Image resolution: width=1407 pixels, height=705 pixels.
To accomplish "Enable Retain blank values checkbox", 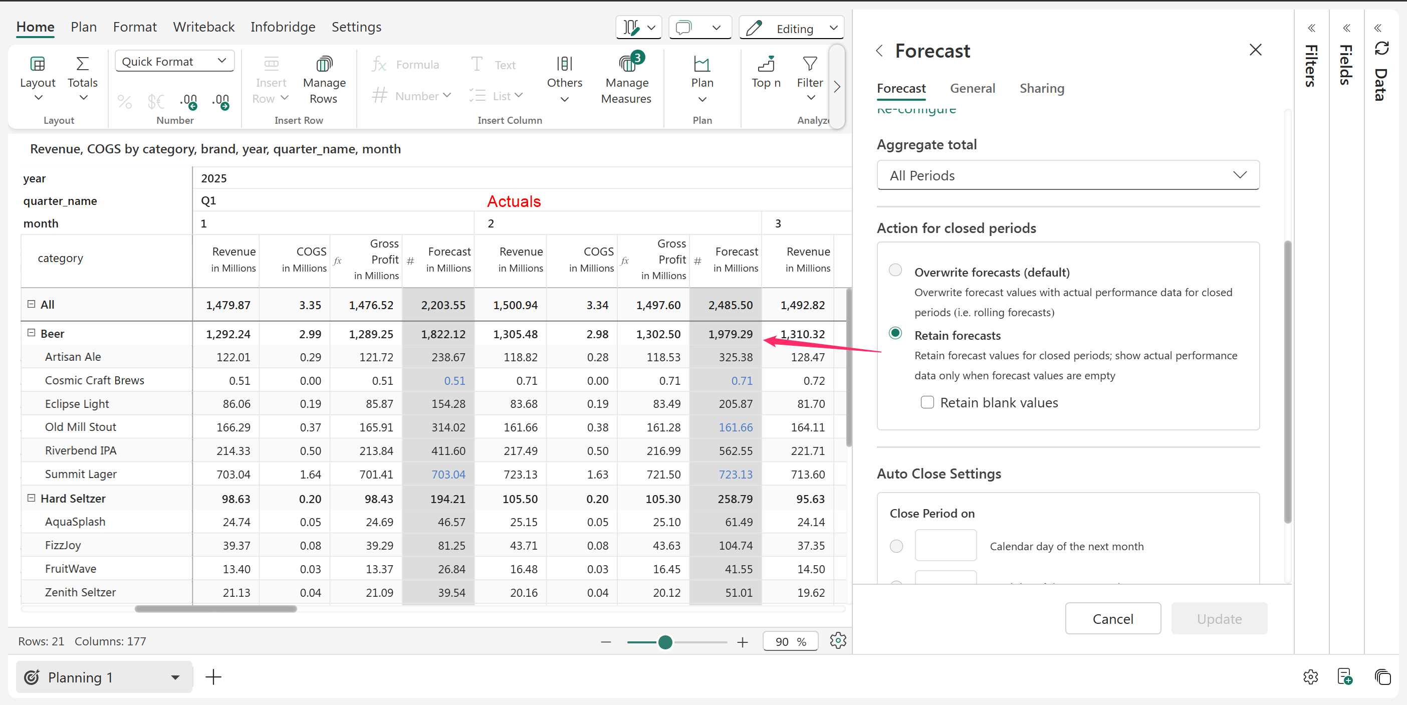I will [927, 402].
